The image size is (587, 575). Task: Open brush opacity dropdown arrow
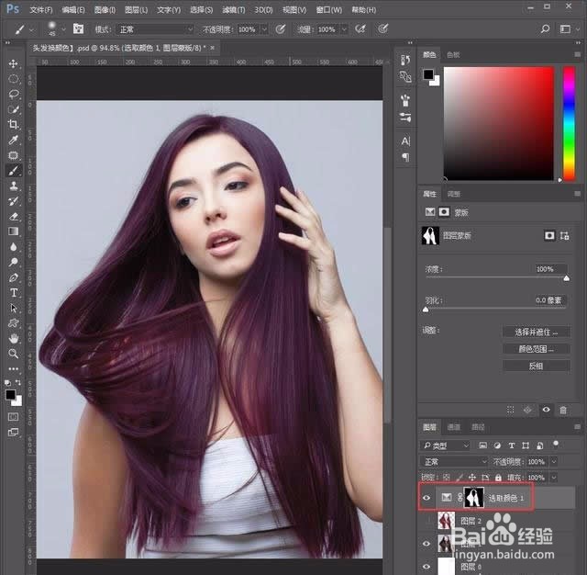point(265,29)
